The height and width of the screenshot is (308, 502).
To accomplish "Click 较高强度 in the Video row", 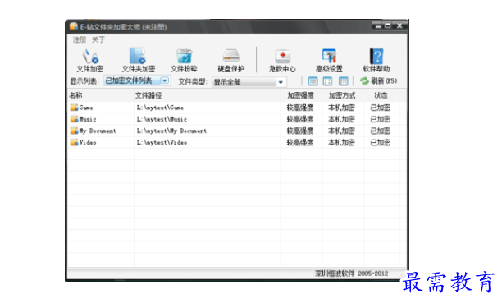I will pos(300,142).
